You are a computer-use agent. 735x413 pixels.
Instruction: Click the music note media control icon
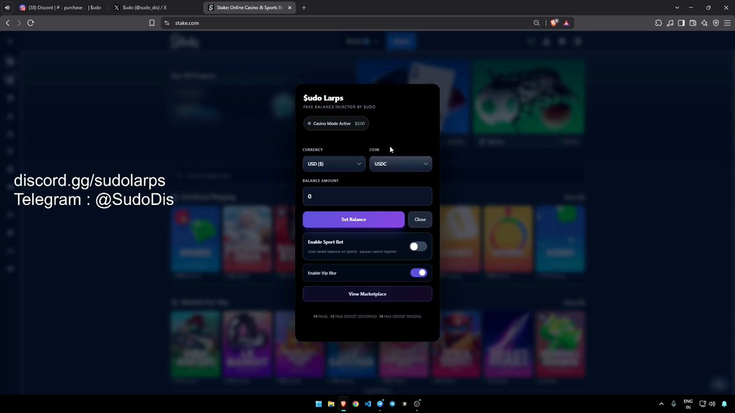point(670,23)
